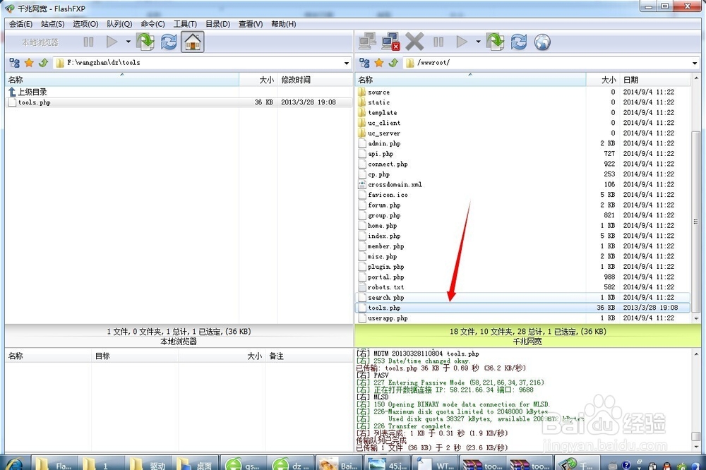
Task: Select remote folder source
Action: (522, 92)
